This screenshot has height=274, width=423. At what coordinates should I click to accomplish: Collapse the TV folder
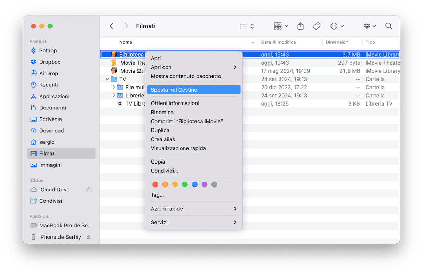(x=107, y=79)
